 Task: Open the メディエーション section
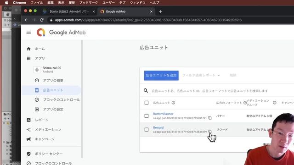click(48, 129)
